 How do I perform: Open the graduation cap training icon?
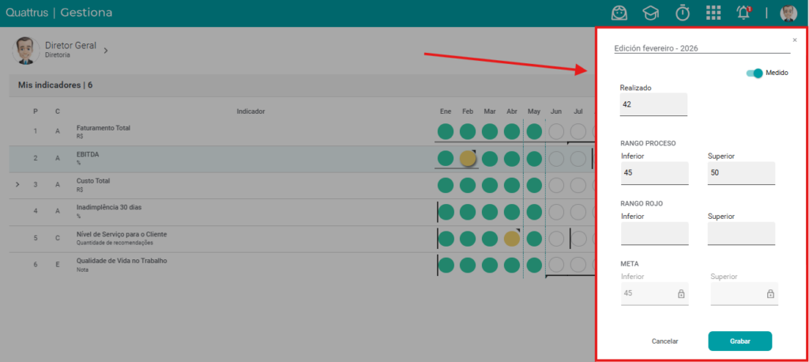click(651, 13)
